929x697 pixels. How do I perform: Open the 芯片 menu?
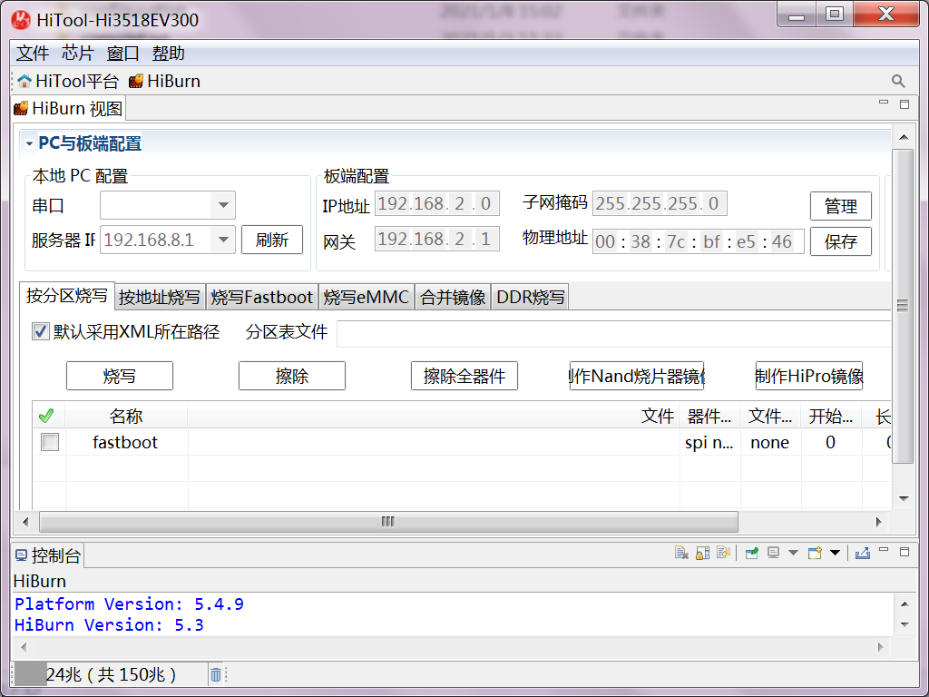click(x=78, y=54)
